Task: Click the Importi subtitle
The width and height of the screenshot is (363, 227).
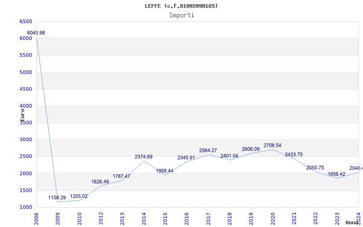Action: 181,15
